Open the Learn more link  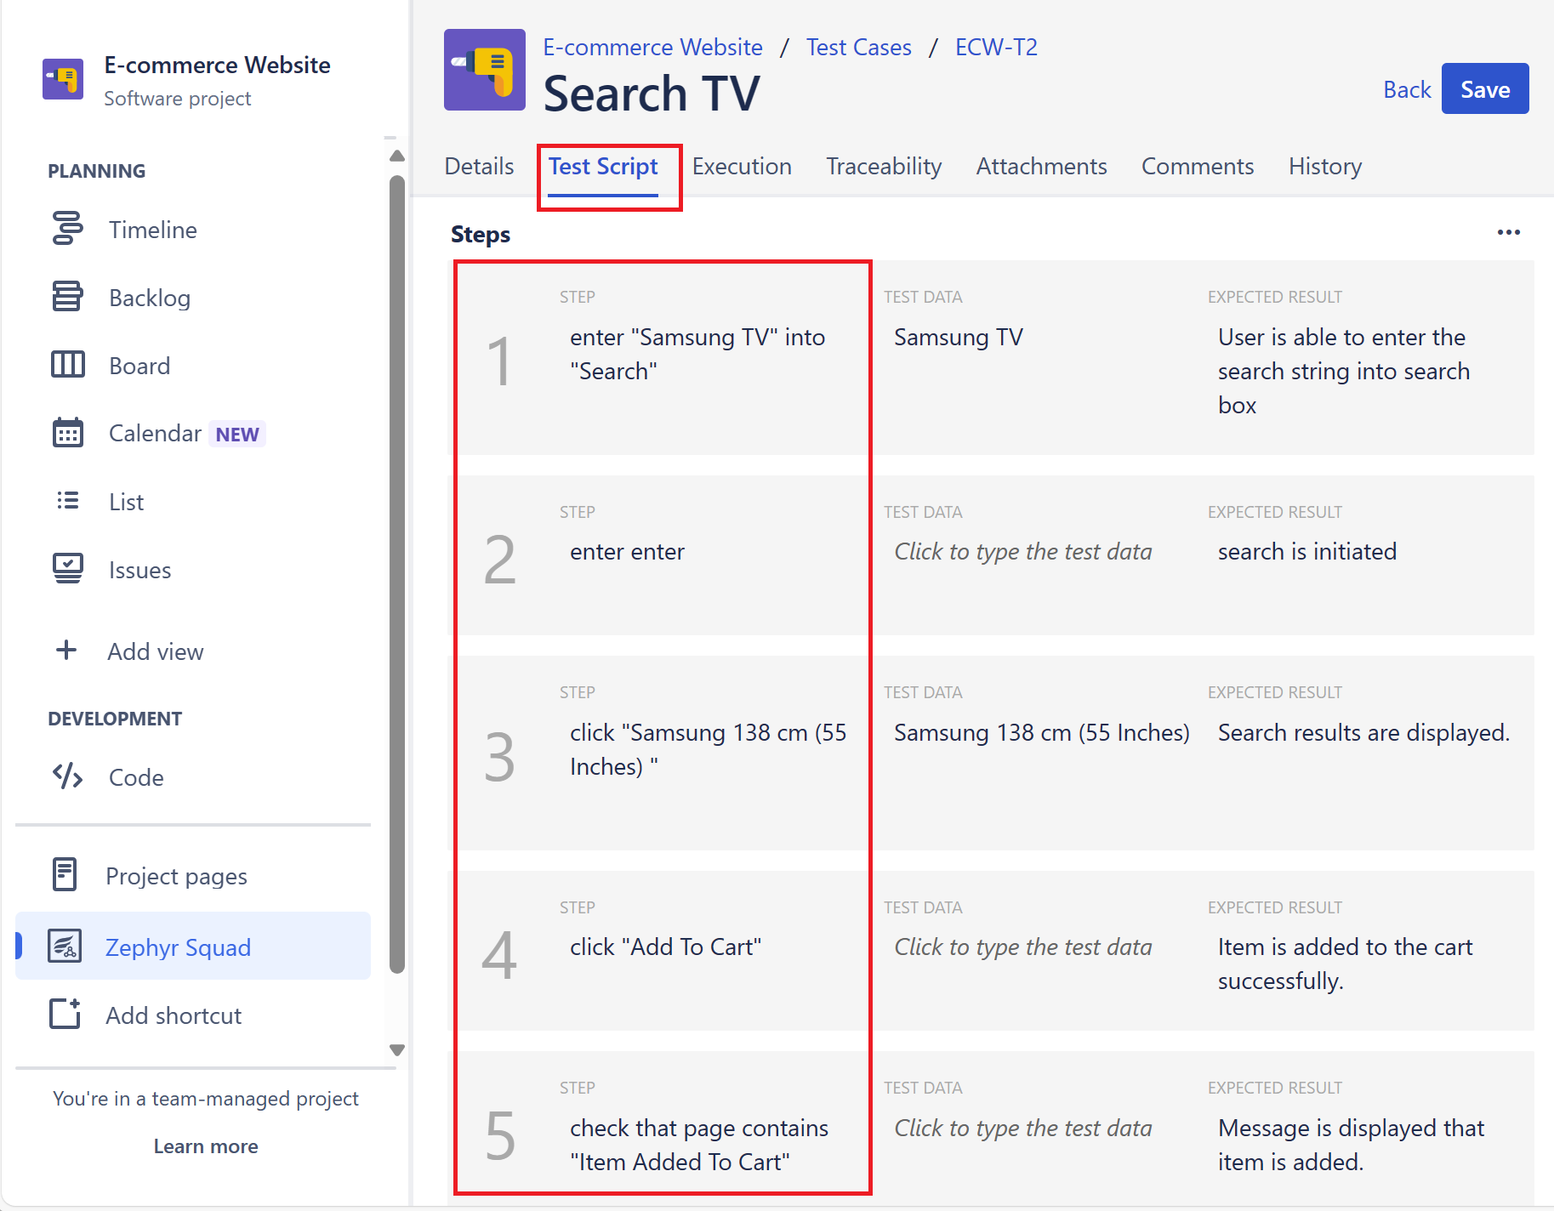205,1146
